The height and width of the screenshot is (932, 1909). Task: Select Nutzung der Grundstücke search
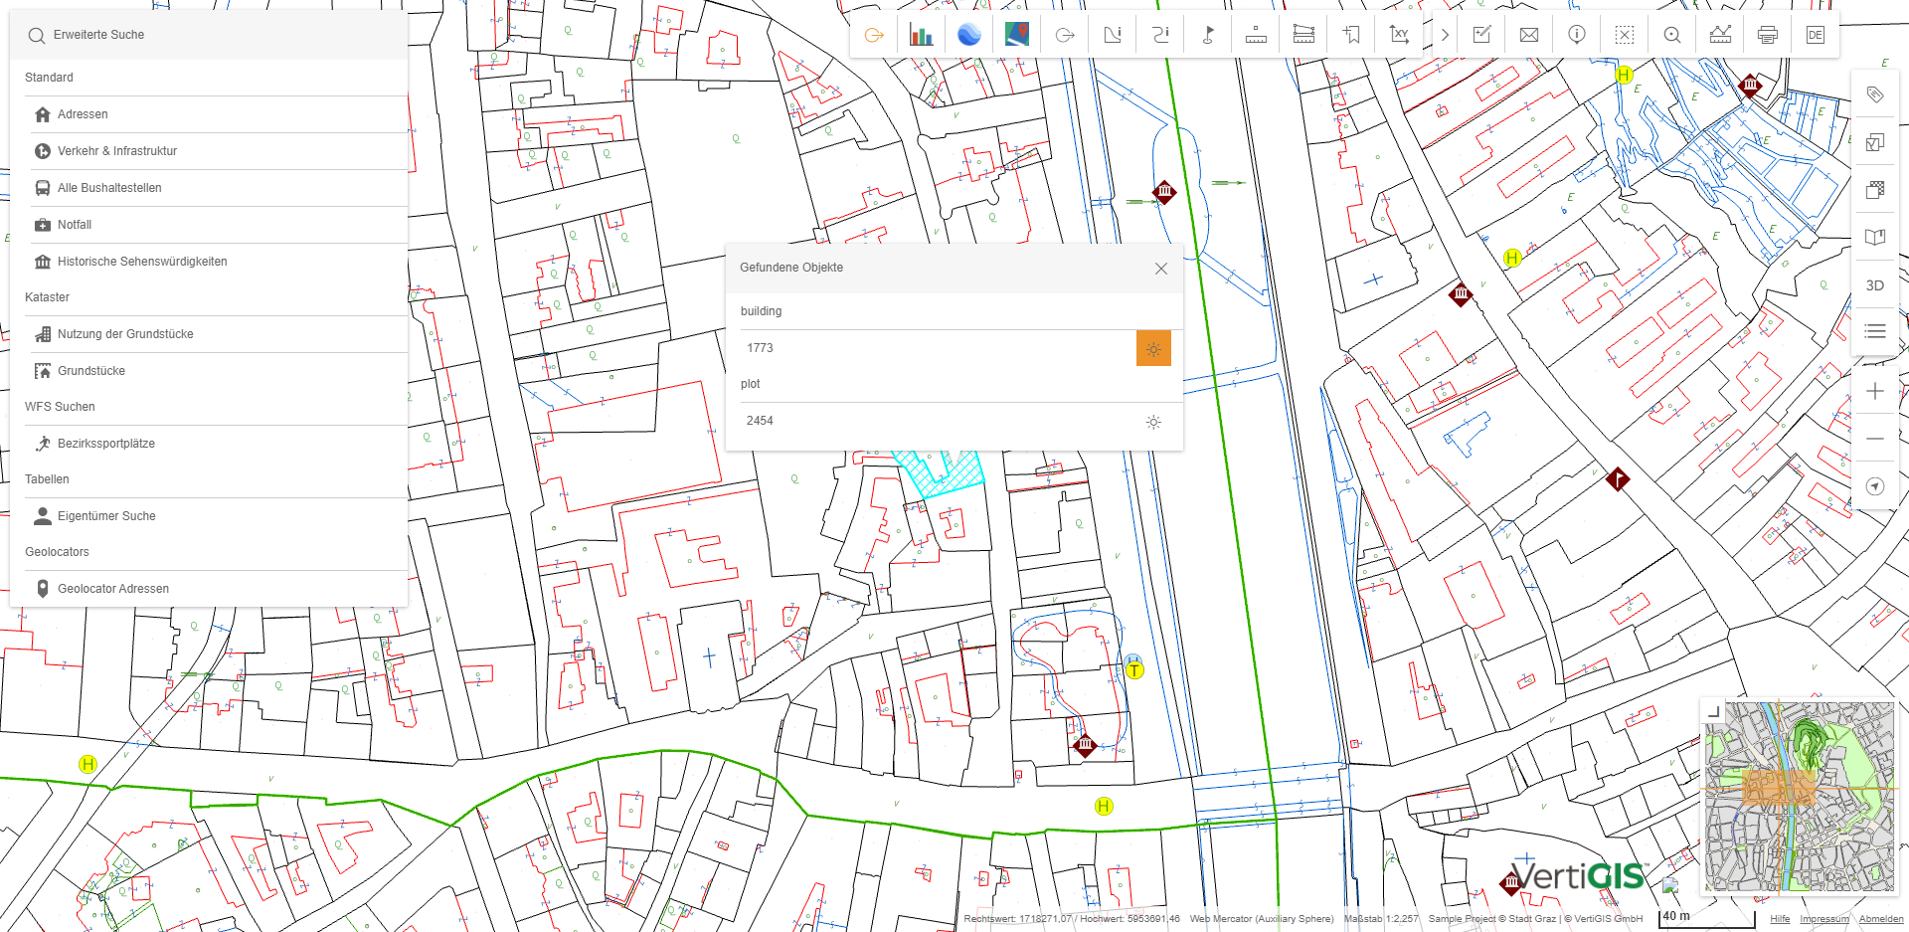(x=125, y=334)
